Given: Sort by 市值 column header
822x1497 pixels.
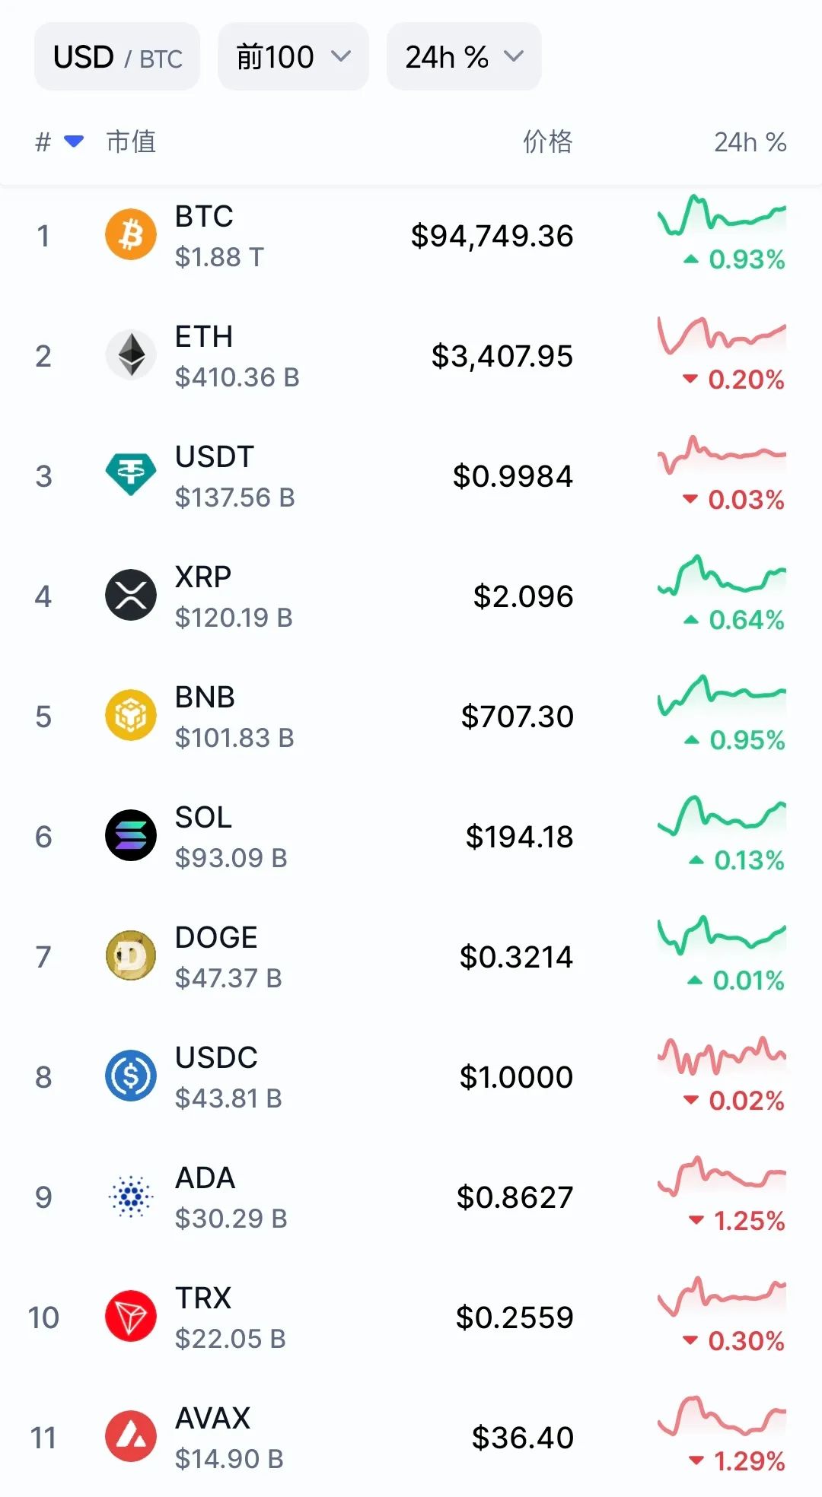Looking at the screenshot, I should pyautogui.click(x=131, y=141).
